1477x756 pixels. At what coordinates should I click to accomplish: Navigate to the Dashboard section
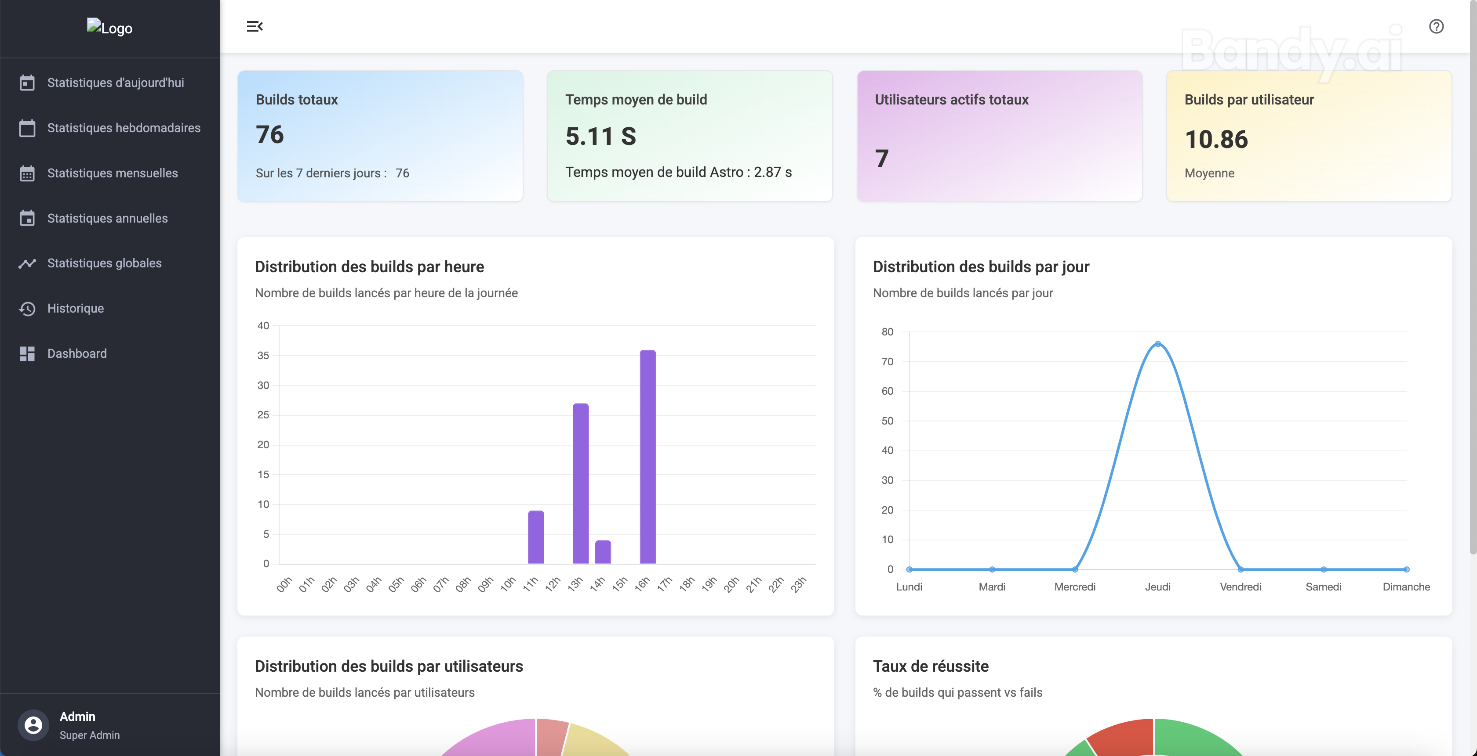(77, 353)
